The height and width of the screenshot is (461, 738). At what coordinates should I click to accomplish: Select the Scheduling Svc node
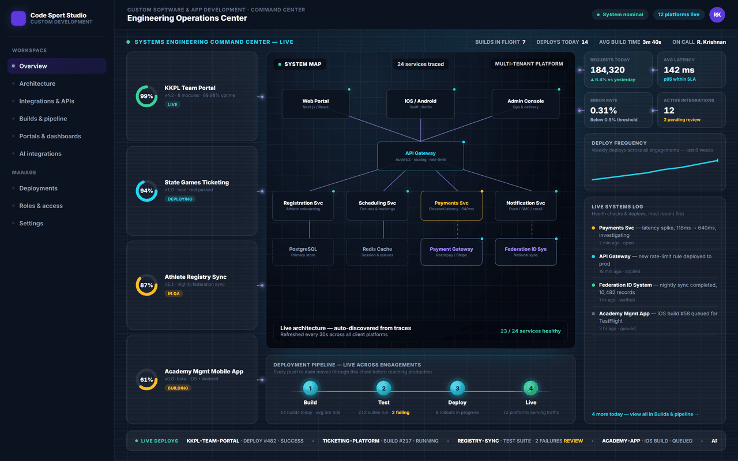(377, 206)
